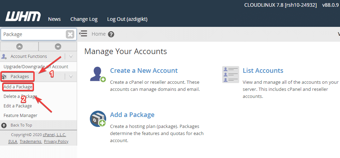Open the Change Log menu item
340x158 pixels.
(84, 19)
